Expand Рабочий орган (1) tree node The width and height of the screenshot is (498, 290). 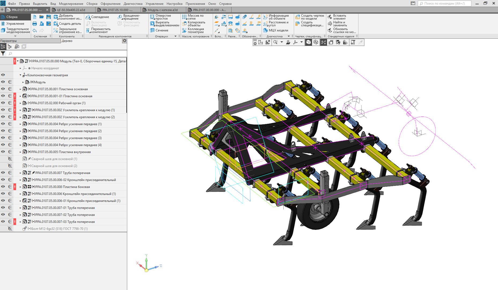pyautogui.click(x=20, y=103)
